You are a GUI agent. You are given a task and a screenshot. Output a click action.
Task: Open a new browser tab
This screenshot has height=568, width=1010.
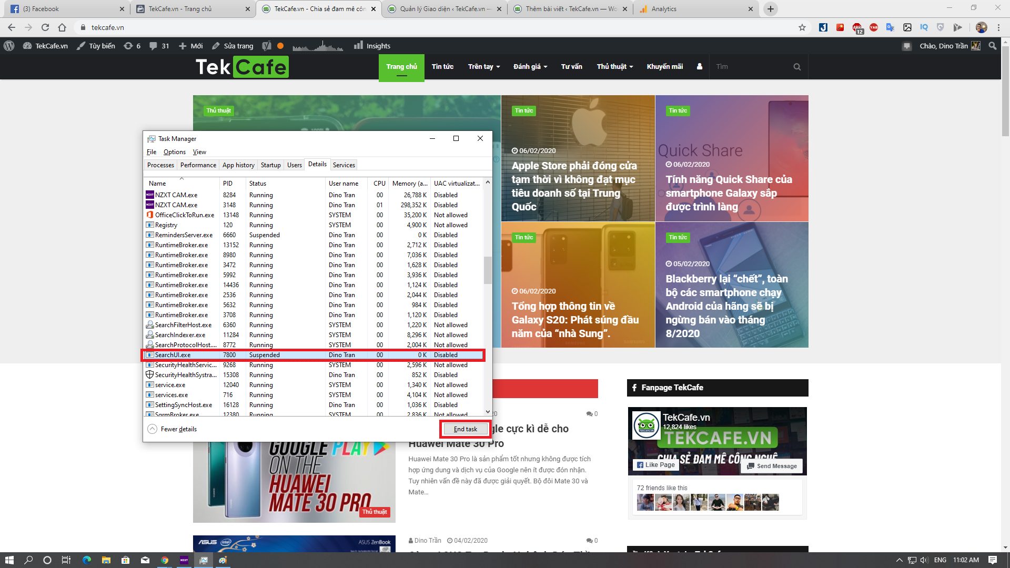770,9
